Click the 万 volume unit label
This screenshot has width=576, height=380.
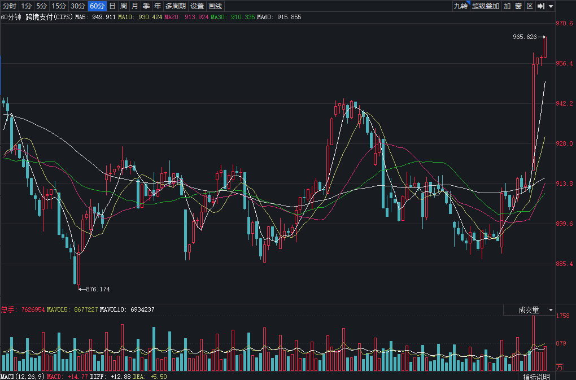click(x=560, y=368)
